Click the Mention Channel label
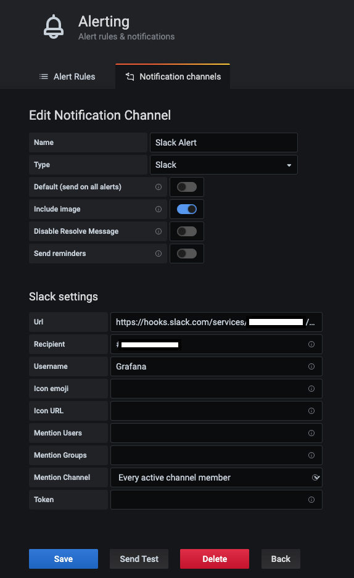Image resolution: width=354 pixels, height=578 pixels. click(x=62, y=477)
